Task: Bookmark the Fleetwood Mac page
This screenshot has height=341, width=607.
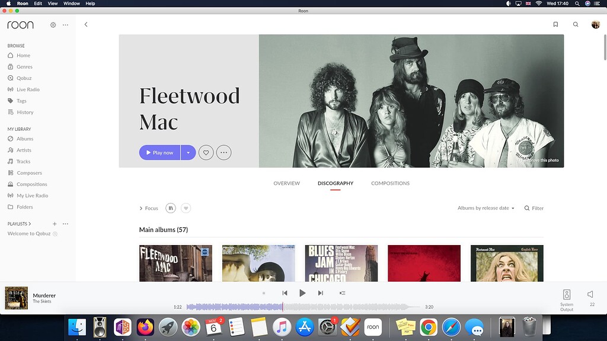Action: (555, 25)
